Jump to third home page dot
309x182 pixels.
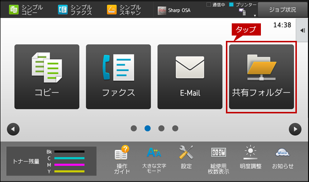coord(161,128)
